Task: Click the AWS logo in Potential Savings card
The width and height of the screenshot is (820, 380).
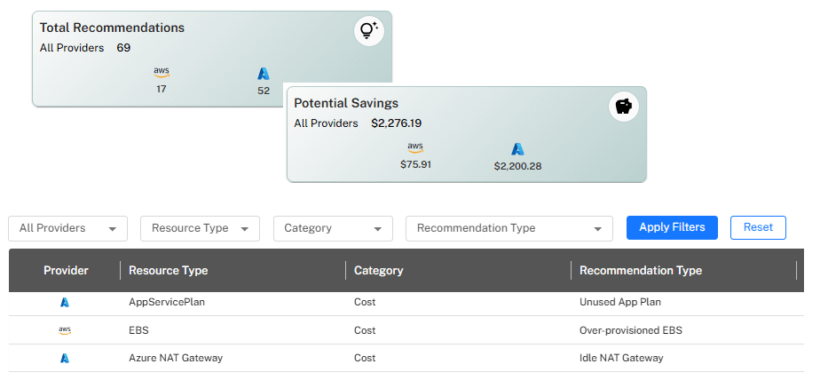Action: [415, 148]
